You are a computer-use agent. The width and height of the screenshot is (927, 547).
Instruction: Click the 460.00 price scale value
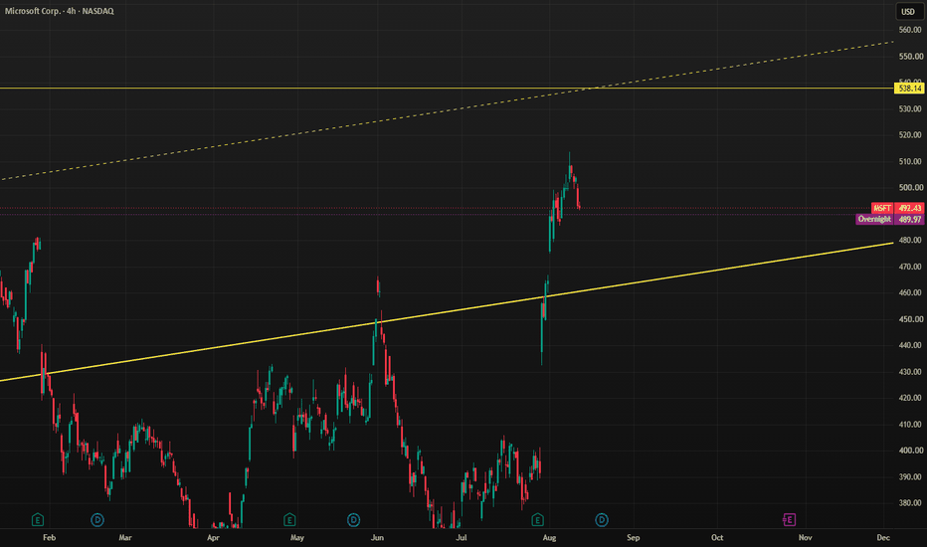point(910,292)
